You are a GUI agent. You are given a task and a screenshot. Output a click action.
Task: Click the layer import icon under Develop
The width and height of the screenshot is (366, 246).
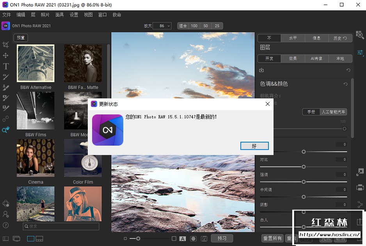[261, 70]
